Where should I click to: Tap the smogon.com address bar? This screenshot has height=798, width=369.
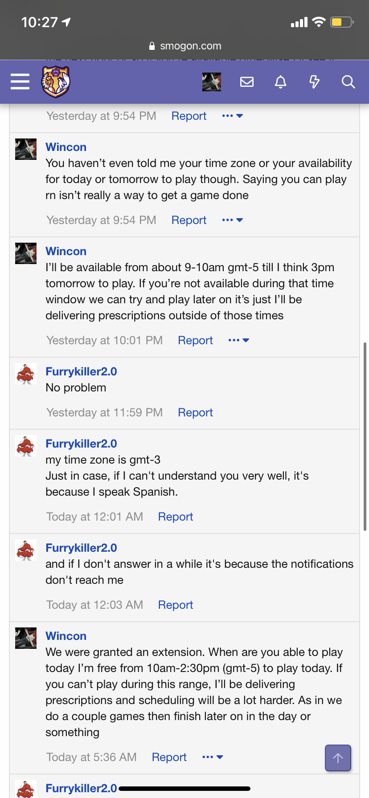coord(184,46)
